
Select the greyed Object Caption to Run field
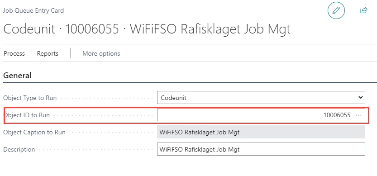(261, 132)
